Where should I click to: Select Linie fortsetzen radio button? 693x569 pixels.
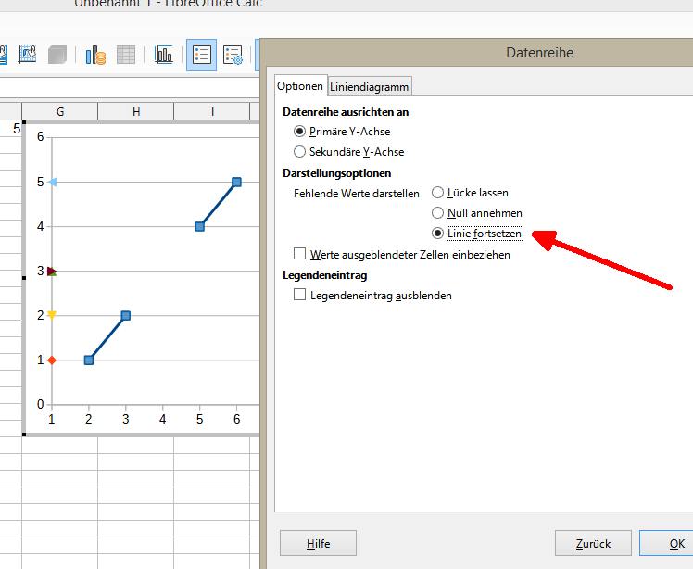point(437,233)
